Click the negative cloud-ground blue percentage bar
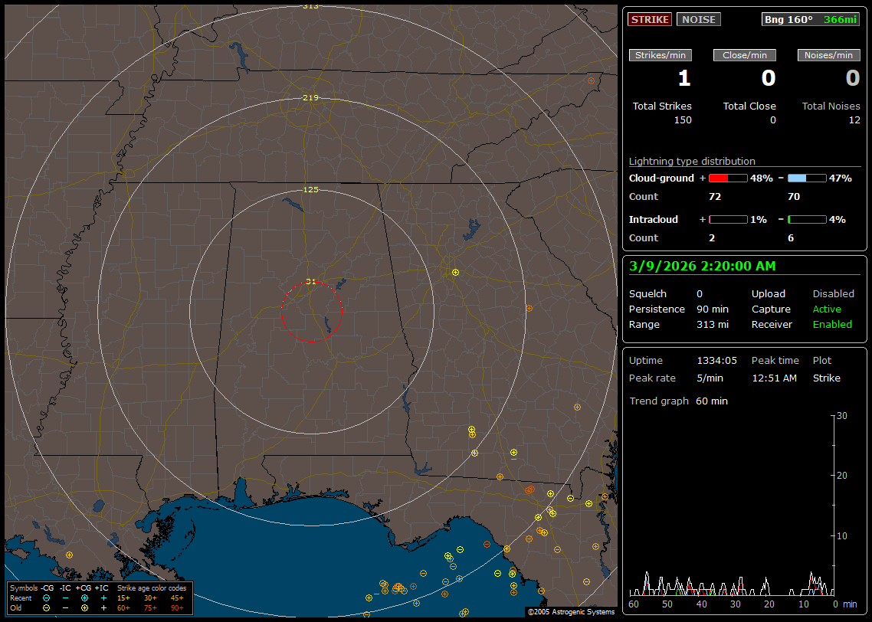This screenshot has height=622, width=872. (806, 178)
